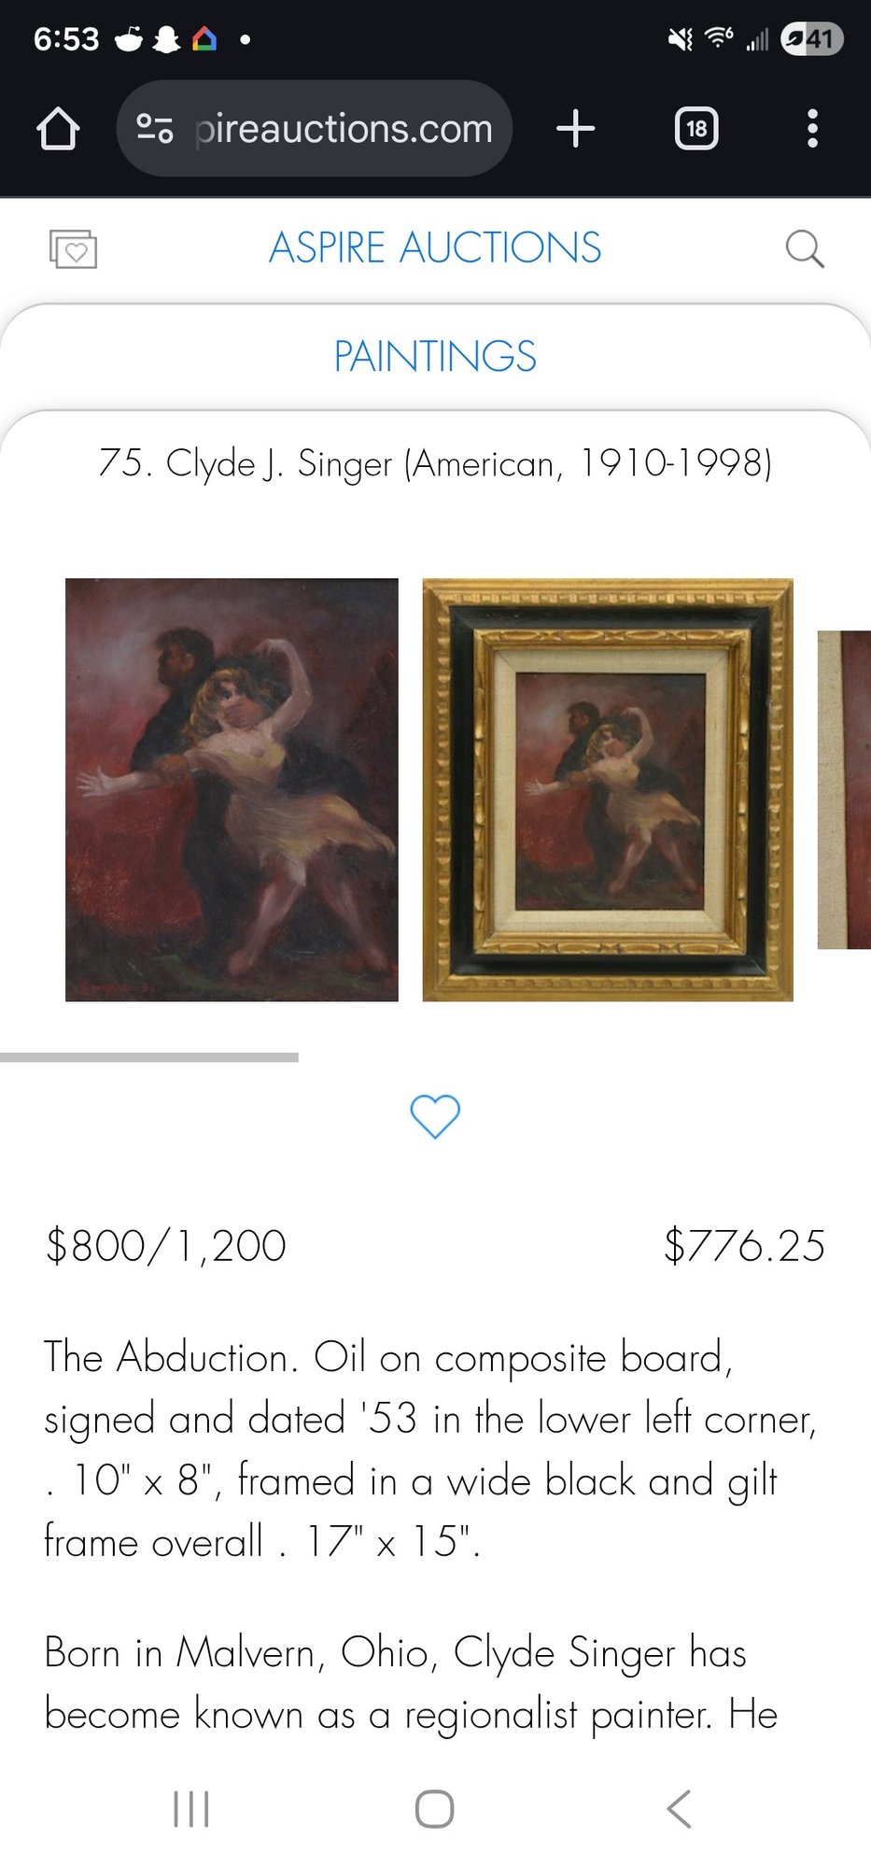Open a new tab with plus icon

tap(576, 128)
